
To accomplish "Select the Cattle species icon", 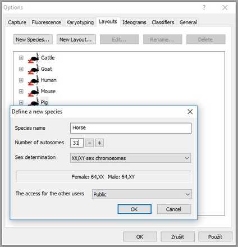I will click(34, 58).
